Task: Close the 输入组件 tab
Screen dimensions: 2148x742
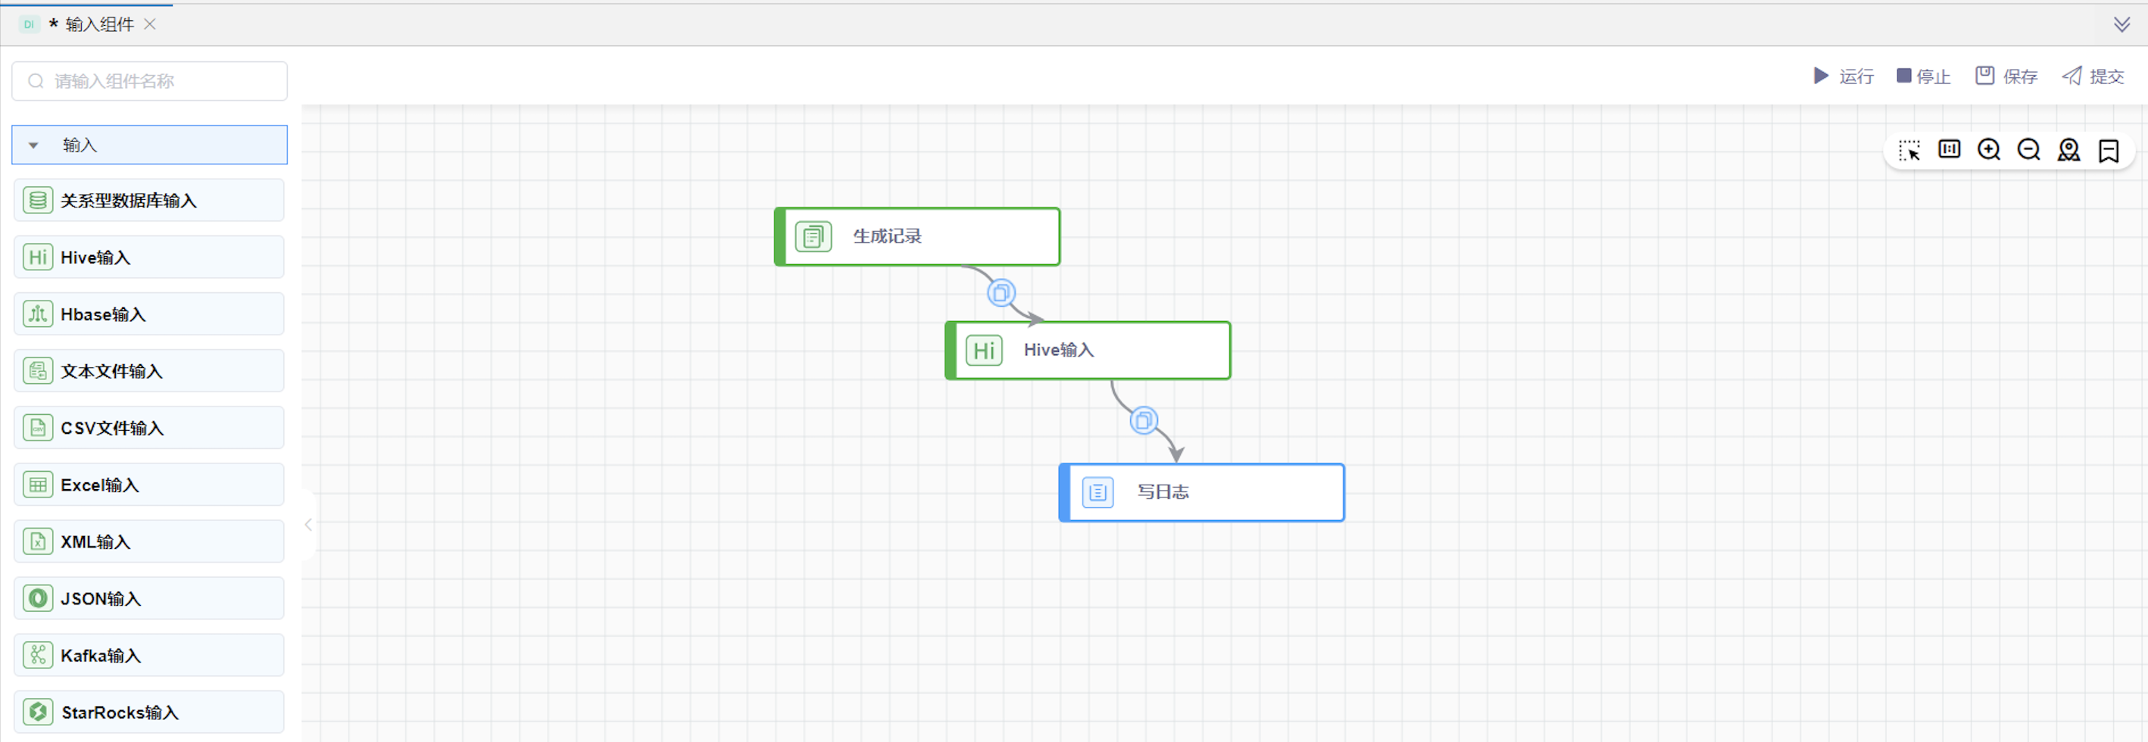Action: (x=150, y=24)
